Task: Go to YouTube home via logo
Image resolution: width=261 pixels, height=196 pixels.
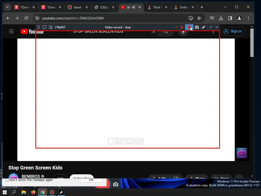Action: click(32, 31)
